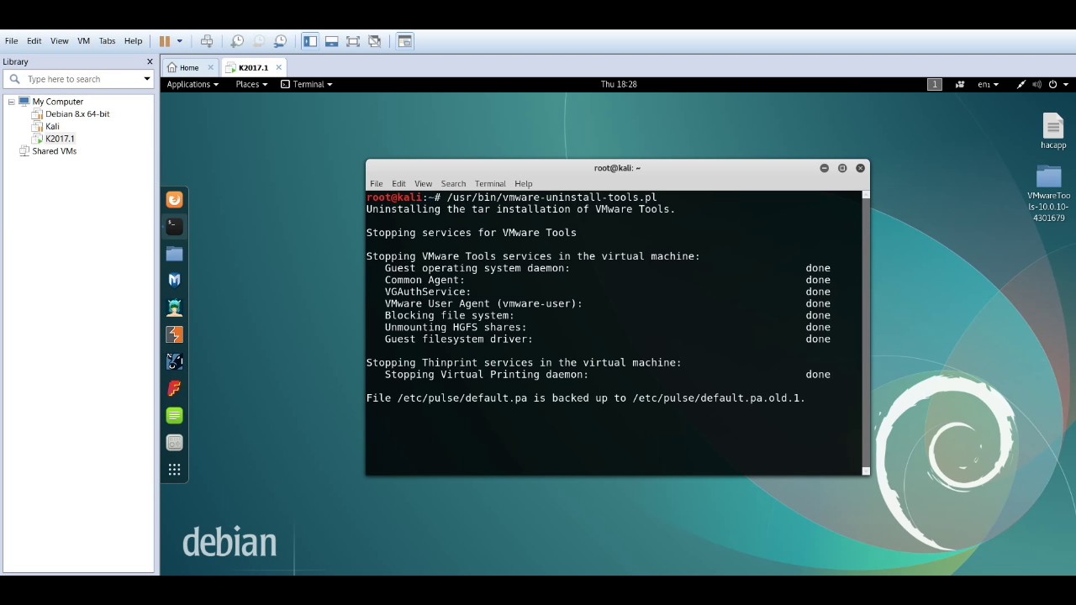Click the power icon in top bar
Screen dimensions: 1076x605
point(1052,84)
